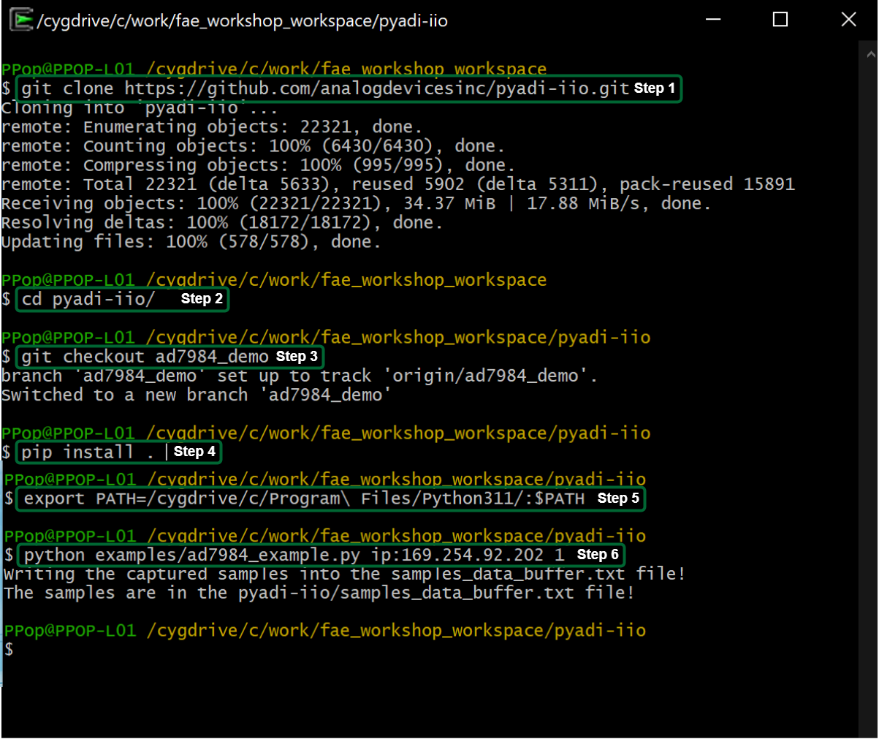Click the 'Switched to a new branch' line
Image resolution: width=879 pixels, height=739 pixels.
pyautogui.click(x=196, y=395)
